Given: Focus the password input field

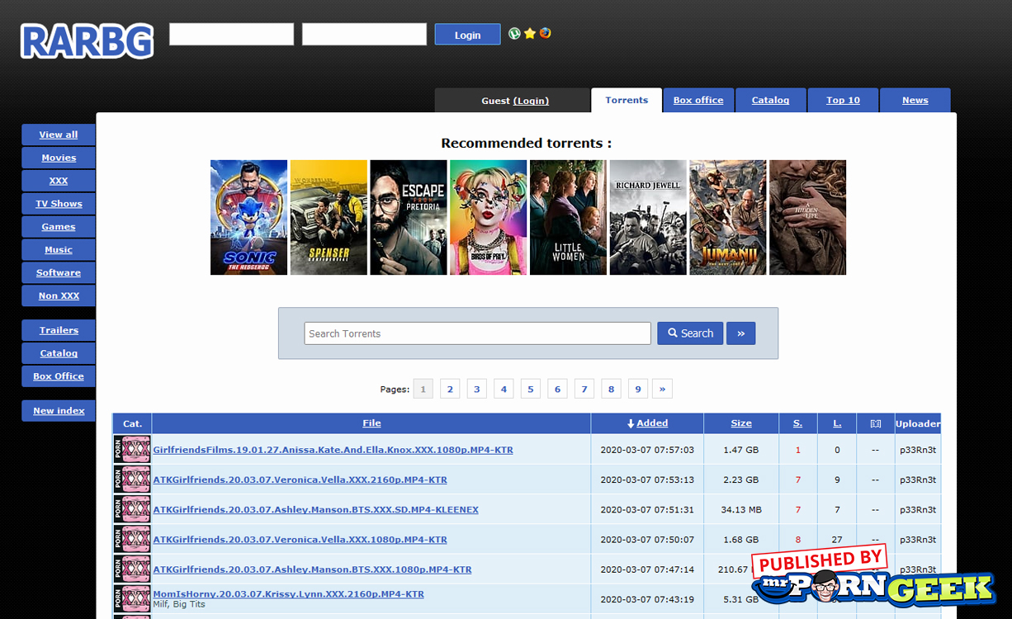Looking at the screenshot, I should (x=364, y=34).
